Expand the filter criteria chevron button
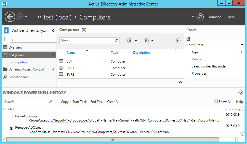The height and width of the screenshot is (144, 247). click(178, 41)
